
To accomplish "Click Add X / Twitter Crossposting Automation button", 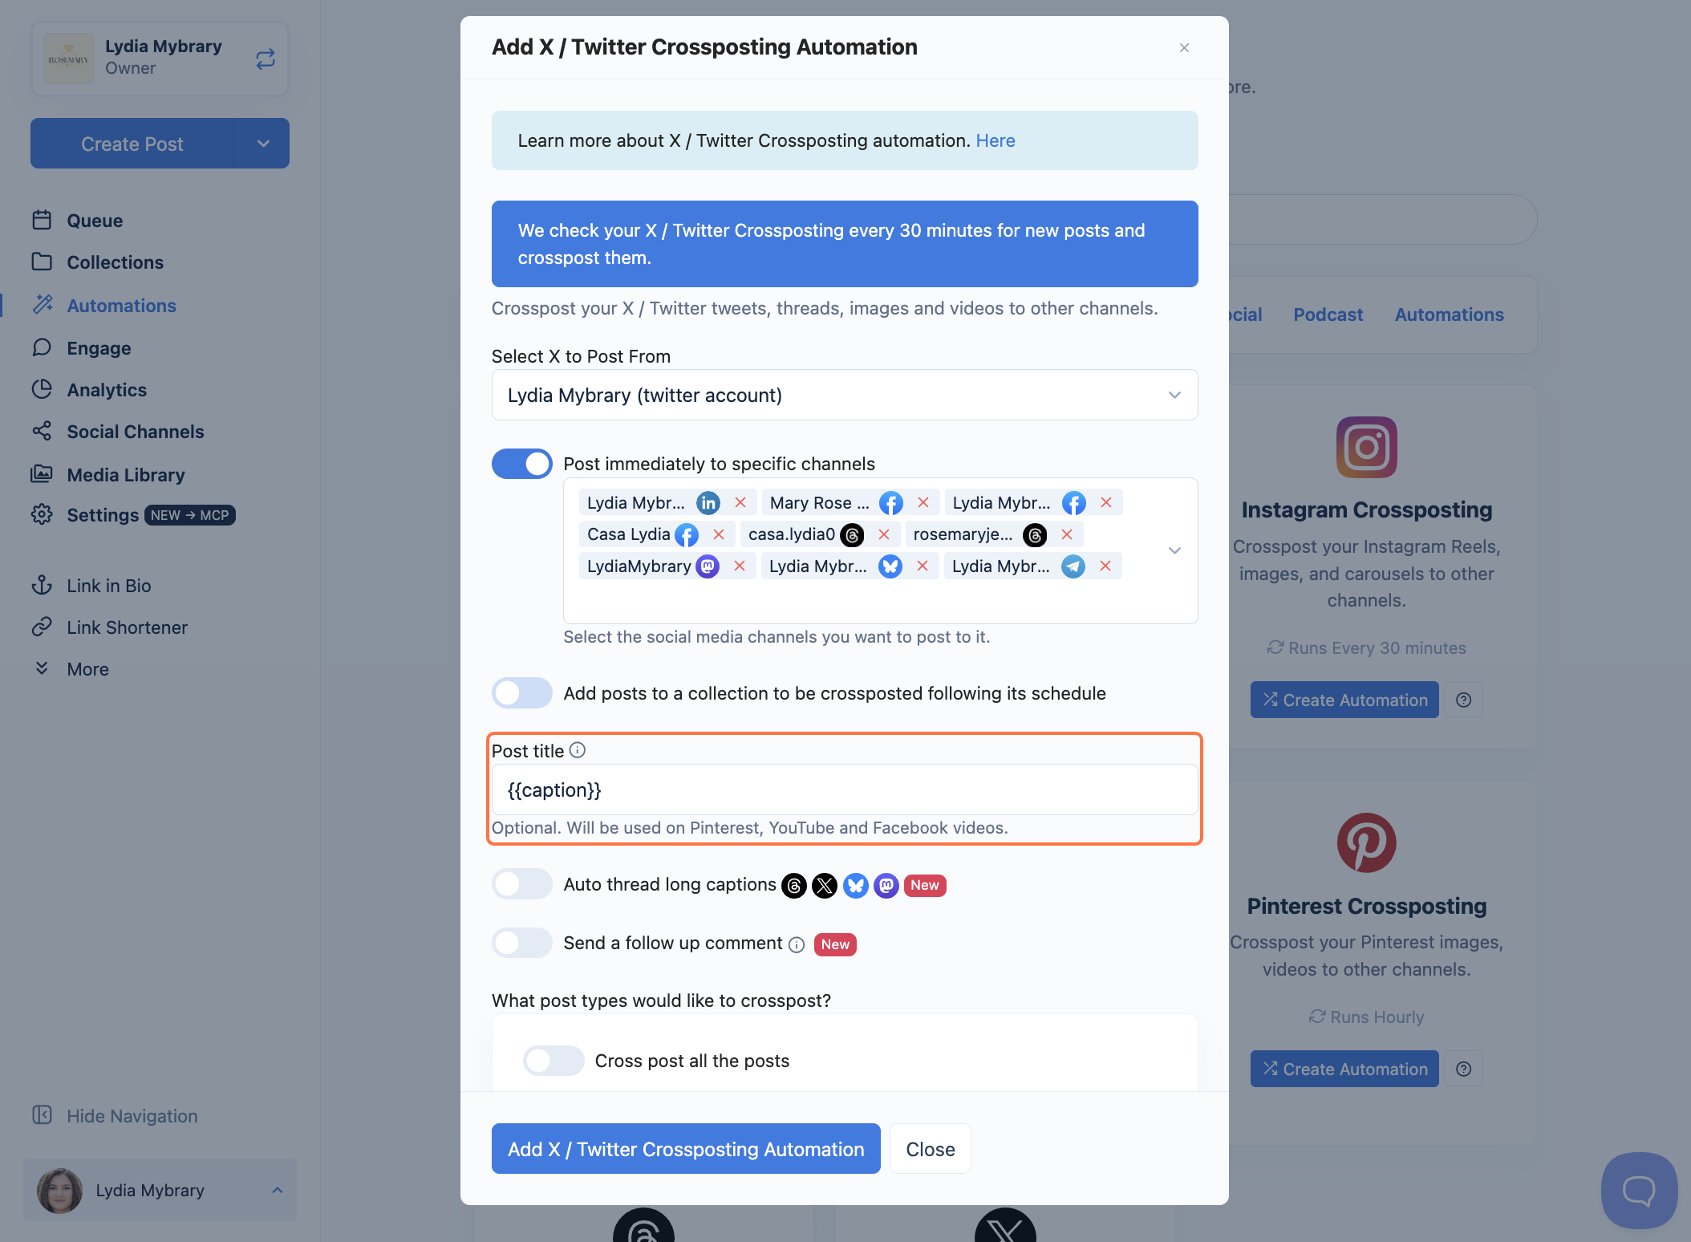I will point(686,1149).
